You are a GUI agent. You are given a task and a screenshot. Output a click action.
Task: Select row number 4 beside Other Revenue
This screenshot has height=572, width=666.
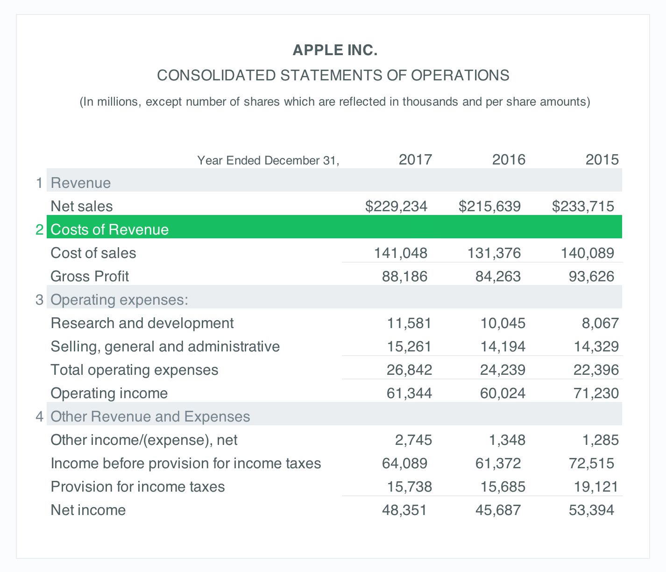point(39,416)
